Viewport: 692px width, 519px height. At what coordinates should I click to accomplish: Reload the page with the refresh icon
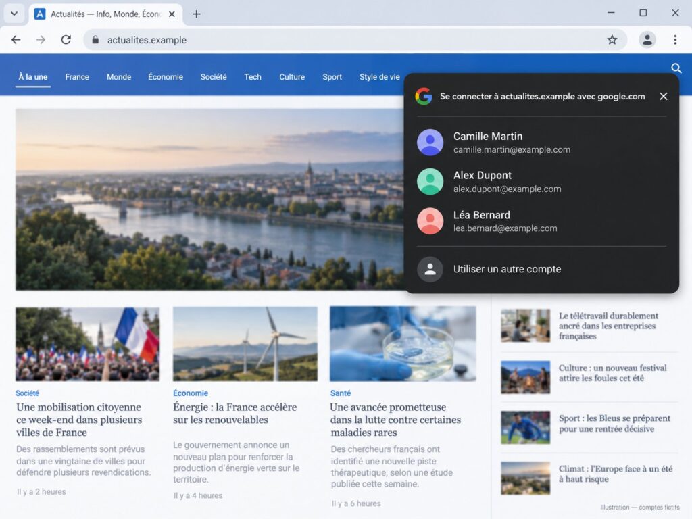66,40
